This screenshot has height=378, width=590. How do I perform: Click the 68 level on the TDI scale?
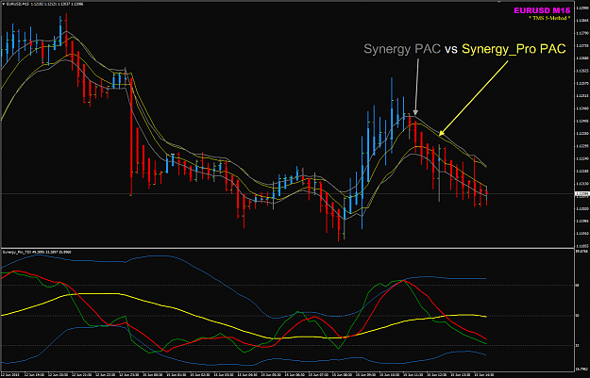click(x=578, y=286)
